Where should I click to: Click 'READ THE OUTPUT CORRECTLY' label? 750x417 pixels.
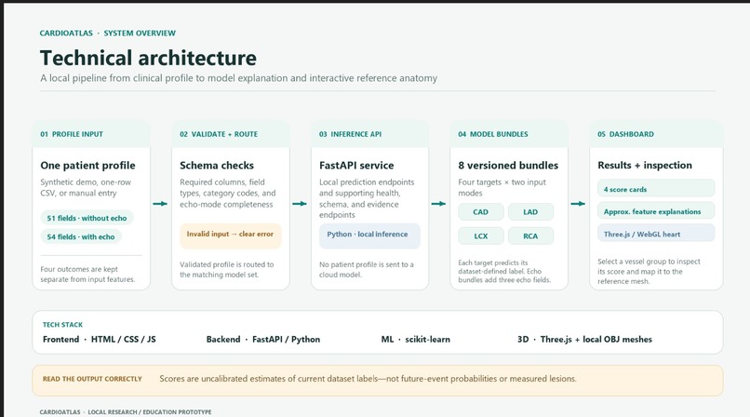tap(92, 379)
